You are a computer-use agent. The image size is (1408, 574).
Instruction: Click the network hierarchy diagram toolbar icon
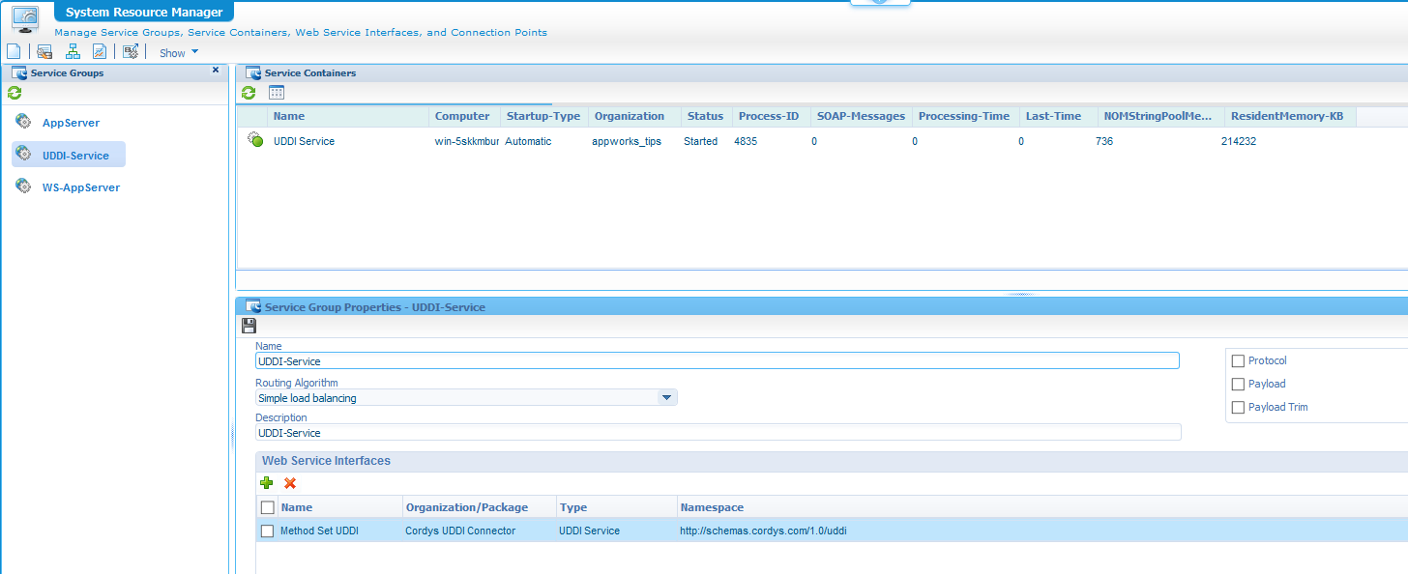click(73, 52)
